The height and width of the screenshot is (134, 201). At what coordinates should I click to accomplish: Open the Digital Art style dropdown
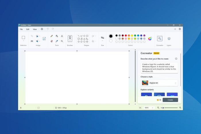coord(159,83)
